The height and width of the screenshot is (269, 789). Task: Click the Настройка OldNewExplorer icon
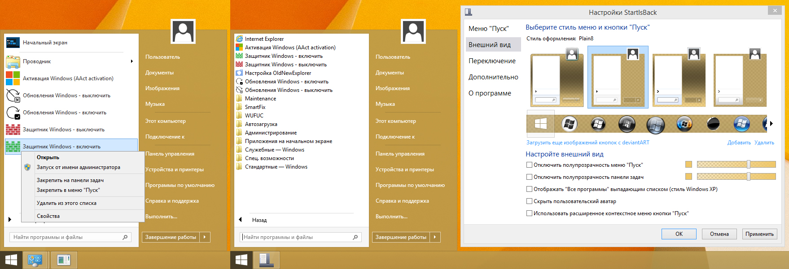pos(239,73)
